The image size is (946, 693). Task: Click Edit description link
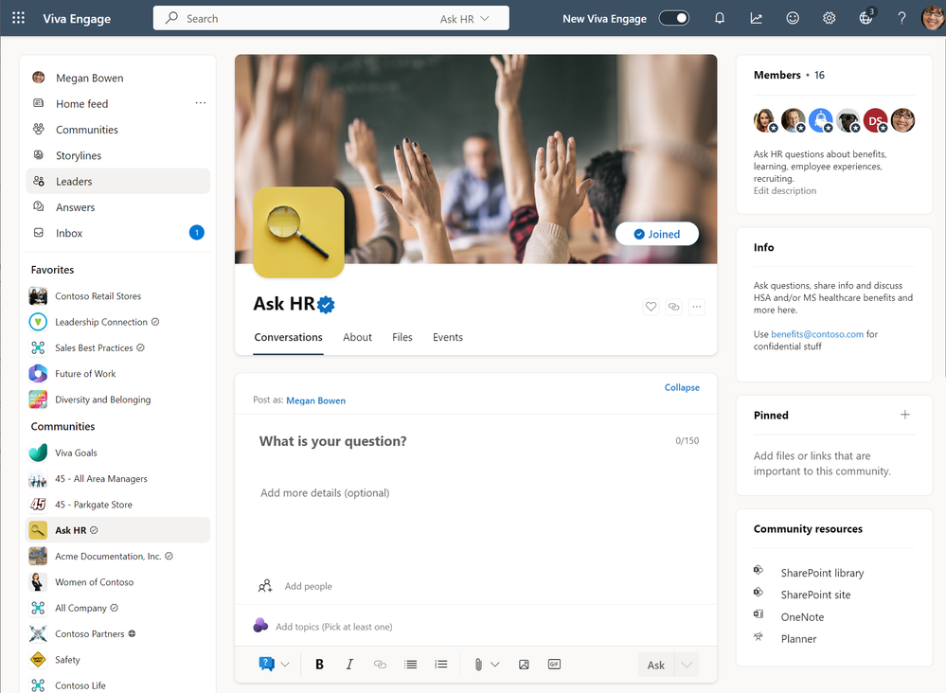(x=784, y=190)
